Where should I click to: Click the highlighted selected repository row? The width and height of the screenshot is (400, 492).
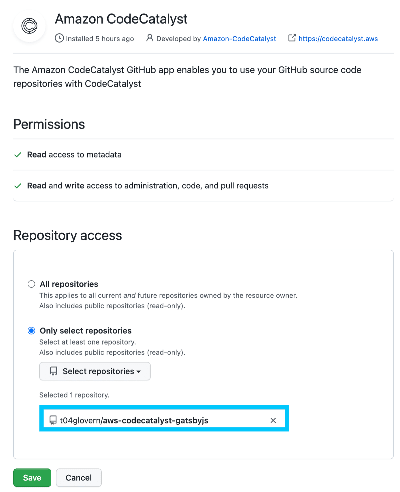[163, 420]
